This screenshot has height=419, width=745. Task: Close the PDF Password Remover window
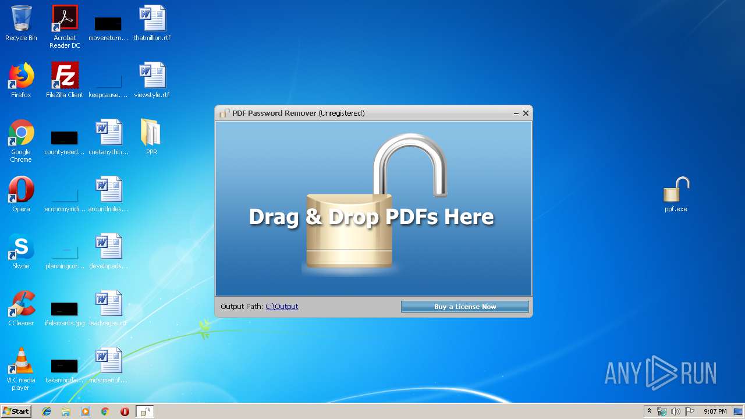526,113
